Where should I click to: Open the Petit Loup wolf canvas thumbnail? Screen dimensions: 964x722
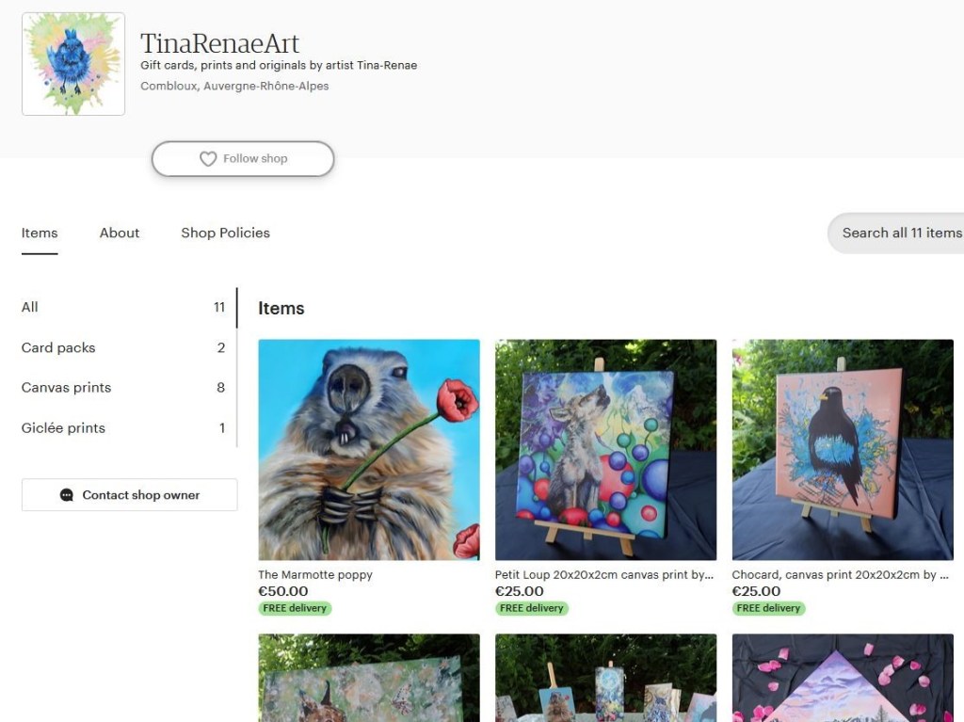tap(605, 450)
